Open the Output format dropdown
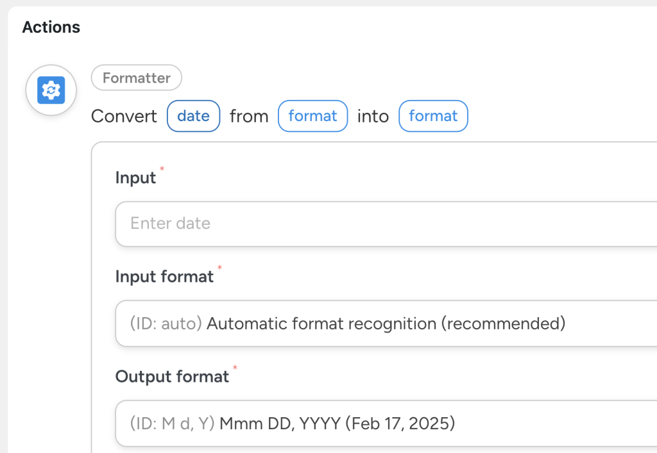657x453 pixels. click(385, 424)
